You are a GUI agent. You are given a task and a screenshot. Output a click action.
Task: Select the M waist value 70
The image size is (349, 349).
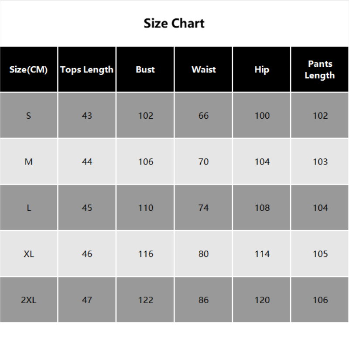(x=204, y=162)
